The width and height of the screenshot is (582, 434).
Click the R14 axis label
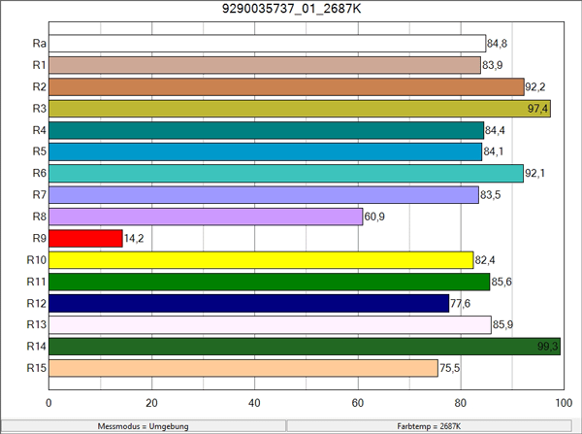[x=37, y=346]
